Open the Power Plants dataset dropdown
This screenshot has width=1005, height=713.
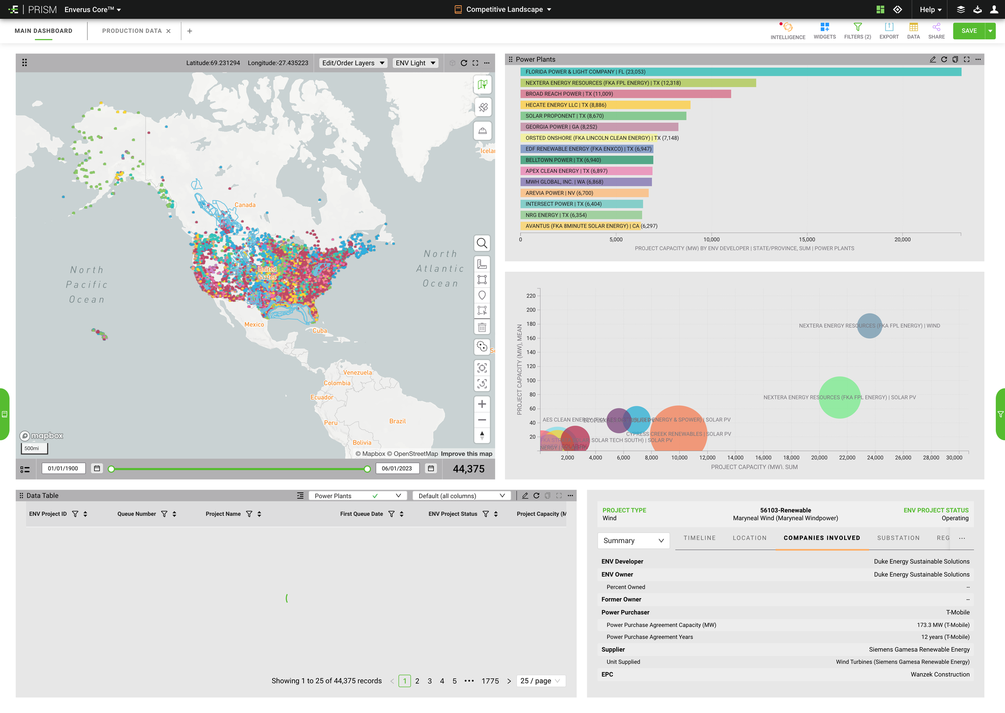358,496
